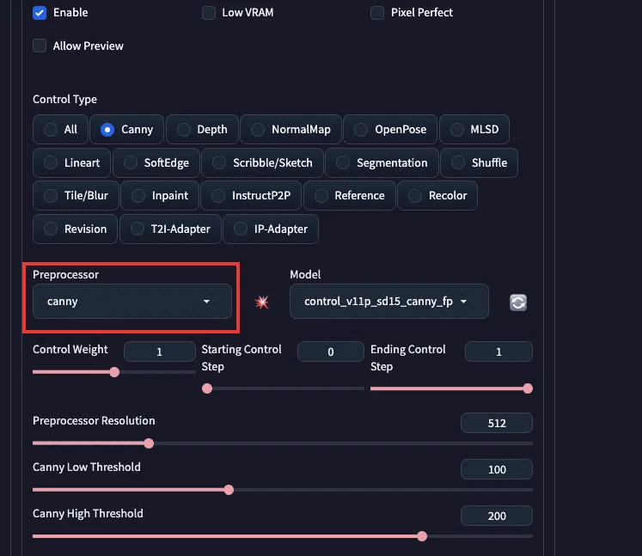Select Segmentation control type
The height and width of the screenshot is (556, 642).
(382, 163)
